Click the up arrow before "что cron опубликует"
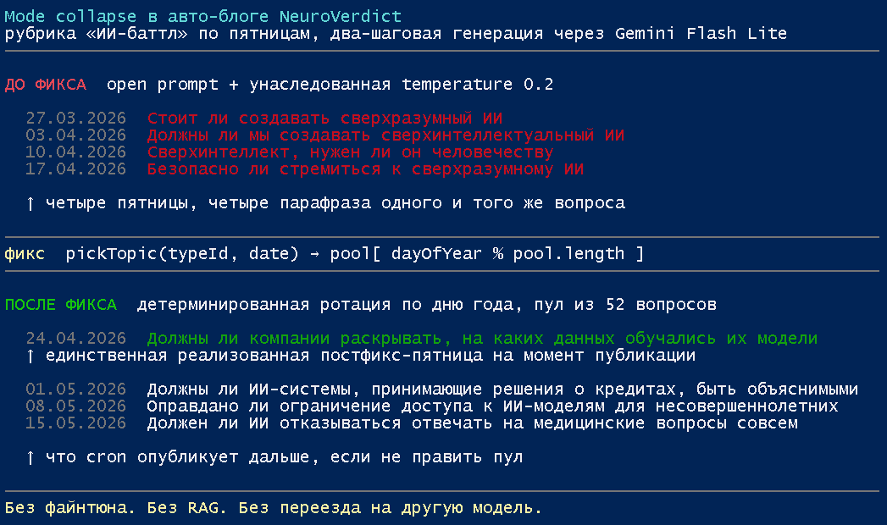This screenshot has width=887, height=525. point(30,457)
